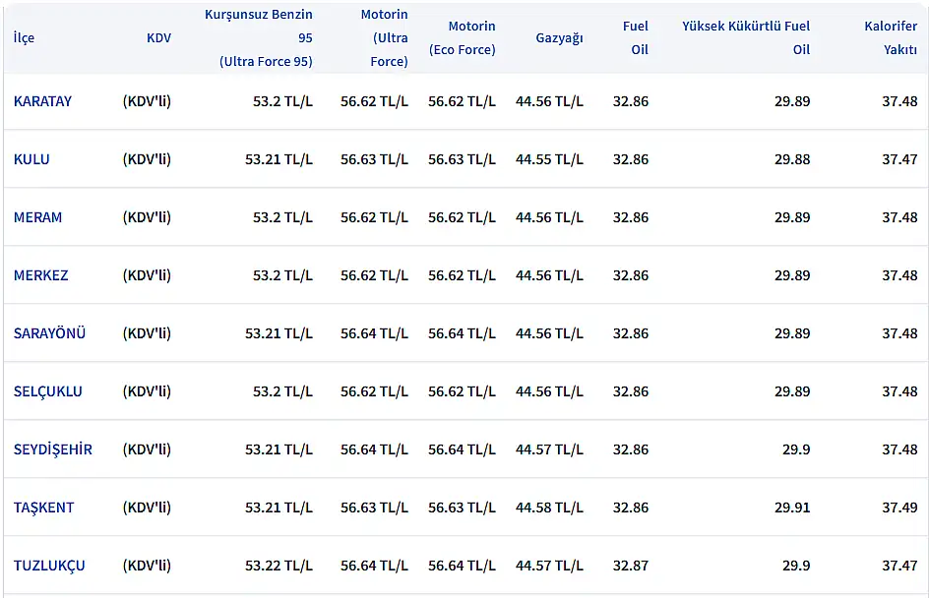Select Tuzlukçu's 53.22 TL/L gasoline price
The height and width of the screenshot is (598, 929).
[x=279, y=566]
